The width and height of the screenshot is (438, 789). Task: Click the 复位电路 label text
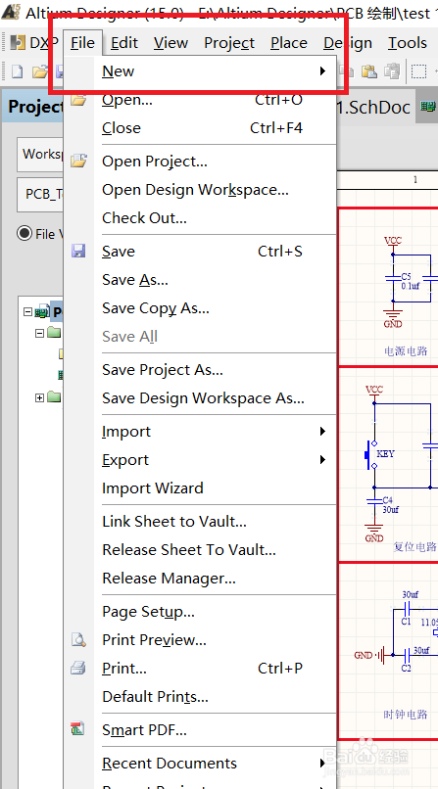click(x=414, y=546)
